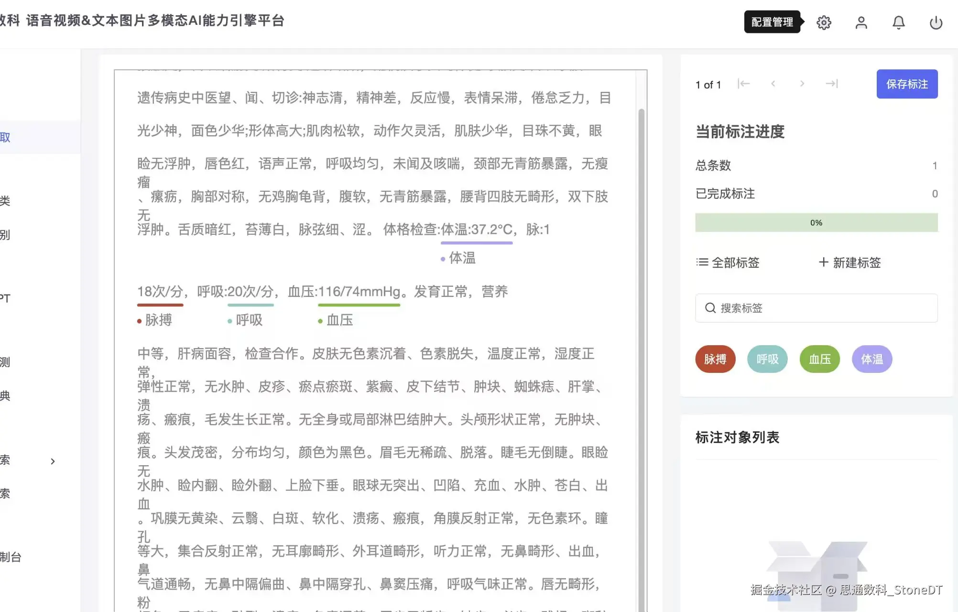Click the annotated Pulse (脉搏) label under text
Image resolution: width=958 pixels, height=612 pixels.
click(x=158, y=320)
